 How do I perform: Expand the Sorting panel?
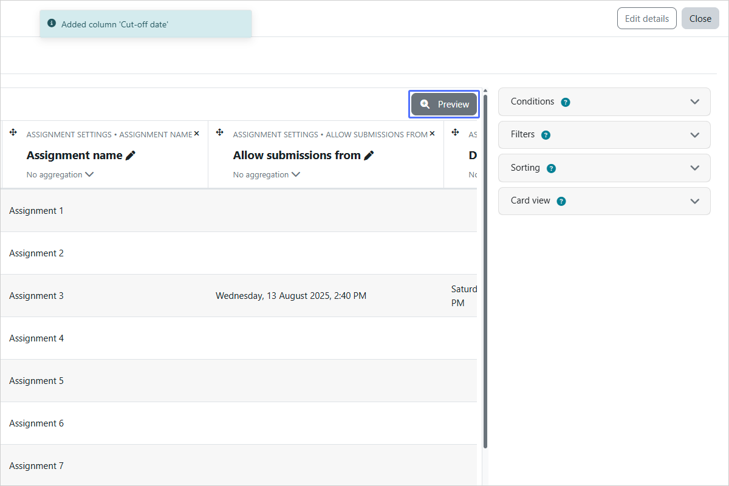coord(604,168)
